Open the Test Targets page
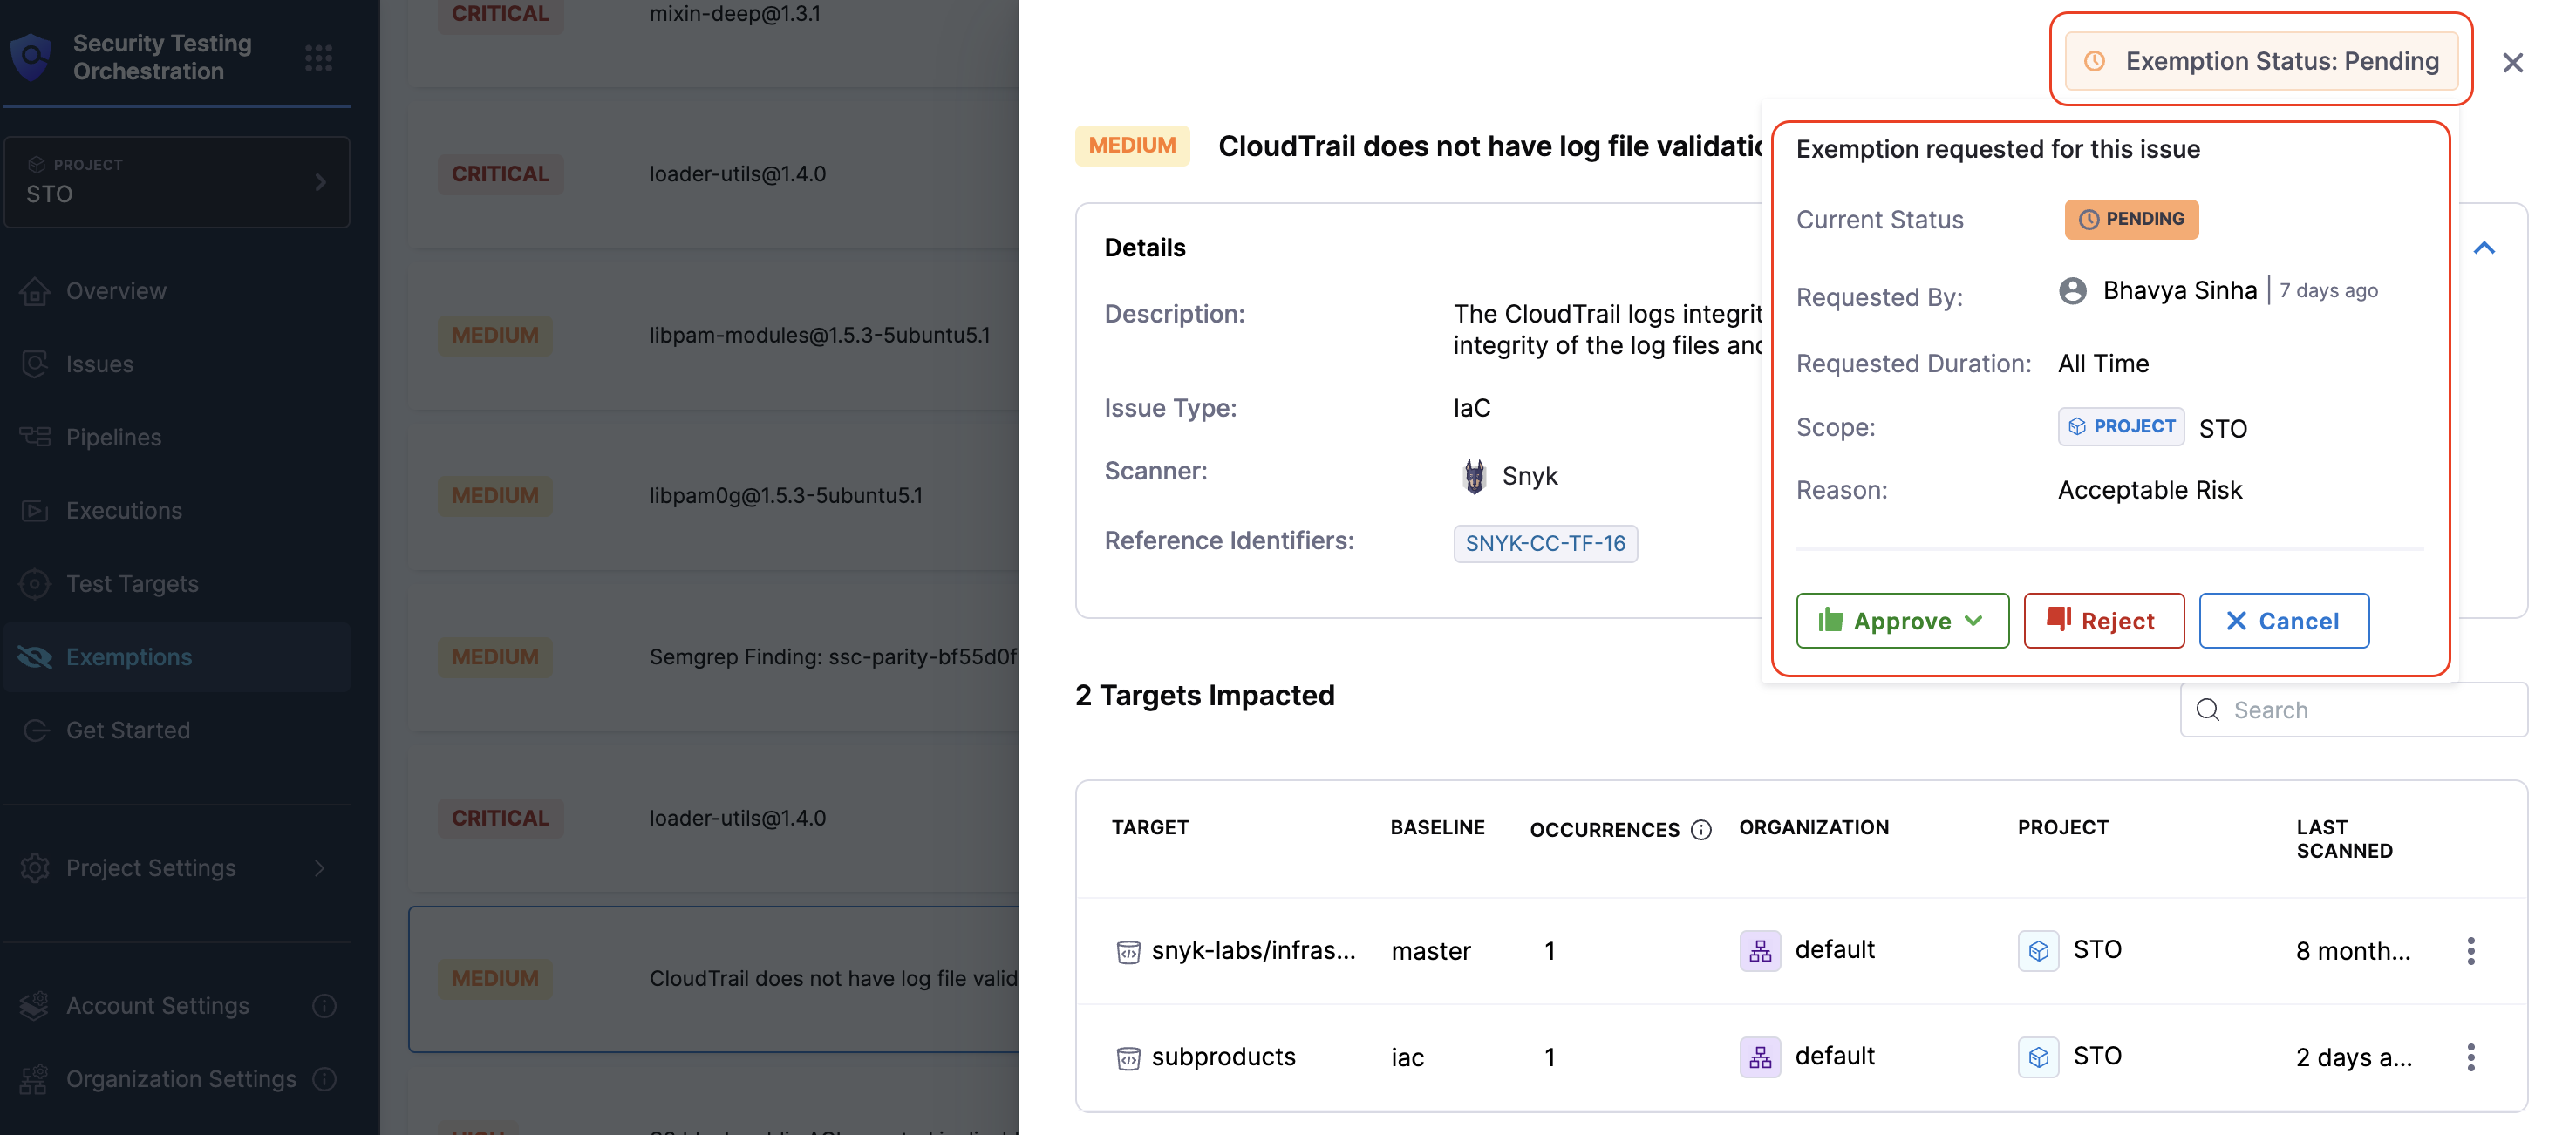This screenshot has width=2576, height=1135. click(132, 583)
